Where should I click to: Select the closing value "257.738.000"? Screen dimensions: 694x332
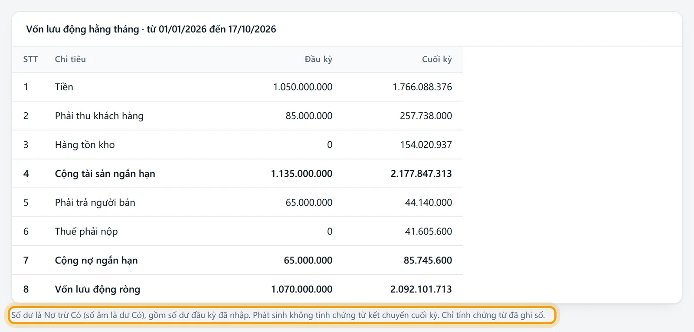[426, 116]
